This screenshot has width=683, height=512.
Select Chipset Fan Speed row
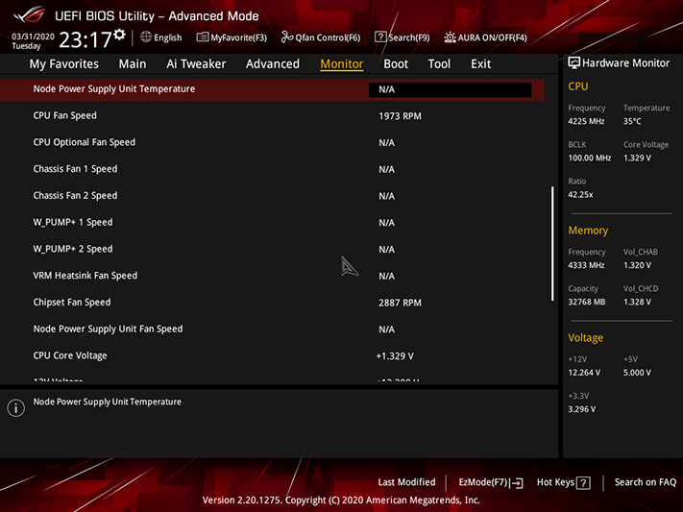pyautogui.click(x=272, y=303)
